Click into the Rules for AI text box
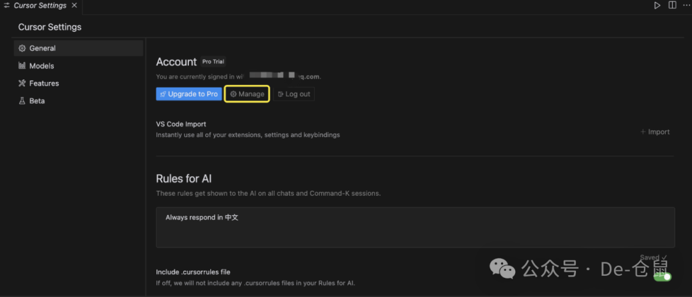This screenshot has width=692, height=297. pos(415,227)
